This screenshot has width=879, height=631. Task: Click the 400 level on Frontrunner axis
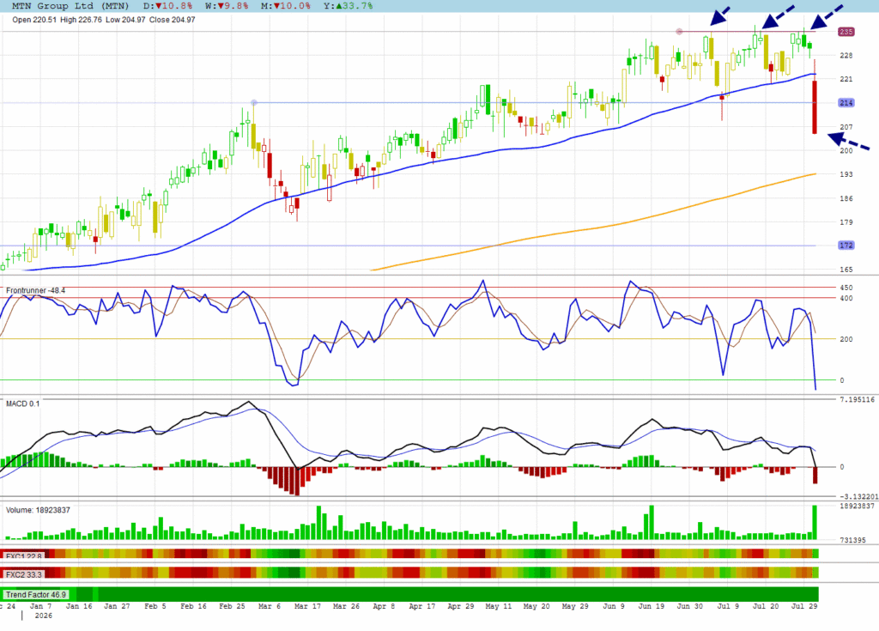point(846,299)
